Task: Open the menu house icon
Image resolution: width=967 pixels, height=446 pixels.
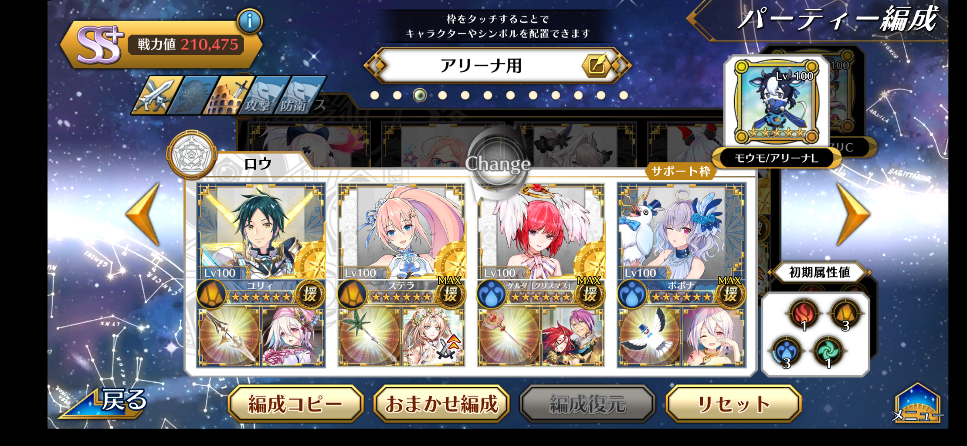Action: click(x=918, y=403)
